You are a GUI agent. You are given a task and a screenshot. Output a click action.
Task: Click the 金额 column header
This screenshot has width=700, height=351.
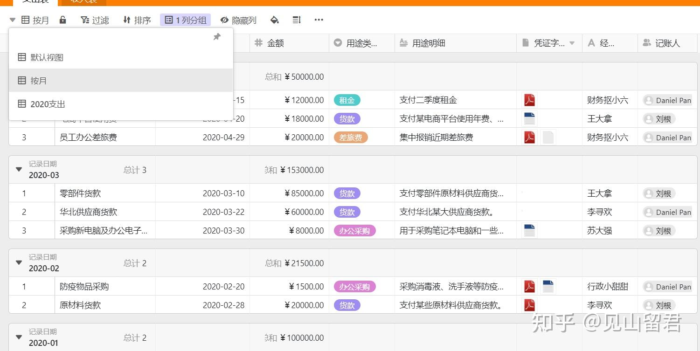tap(289, 43)
